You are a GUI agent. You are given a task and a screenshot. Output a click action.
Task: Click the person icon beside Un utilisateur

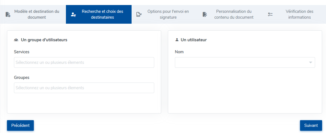pos(177,40)
